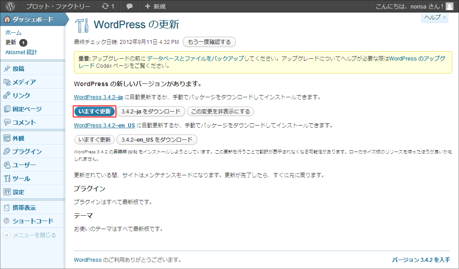Open 固定ページ menu label
This screenshot has height=269, width=459.
coord(27,109)
